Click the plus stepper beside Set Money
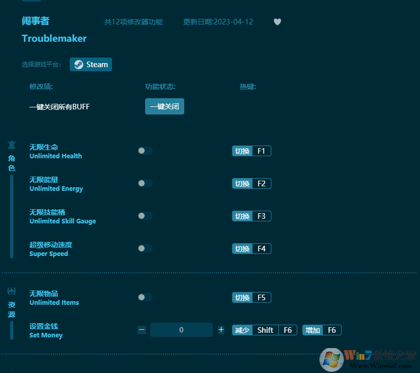 coord(221,330)
